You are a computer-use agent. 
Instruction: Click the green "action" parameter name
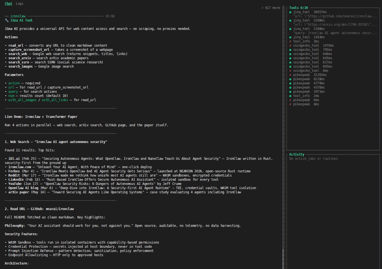[x=14, y=83]
